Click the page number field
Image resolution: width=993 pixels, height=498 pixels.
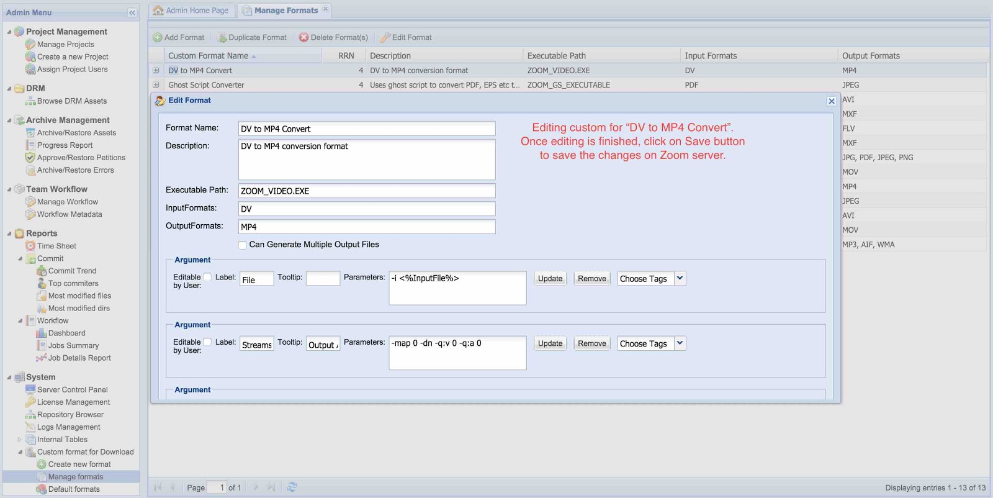tap(217, 487)
